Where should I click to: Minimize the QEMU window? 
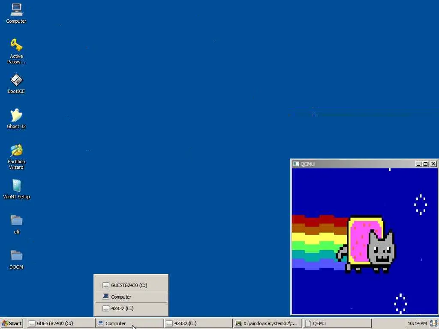(418, 164)
